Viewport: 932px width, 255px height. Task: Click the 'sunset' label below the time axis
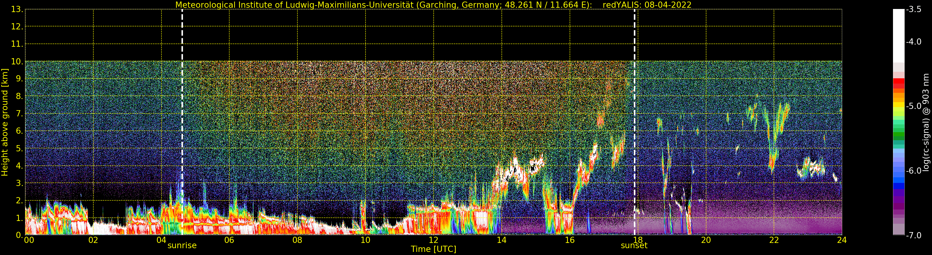pyautogui.click(x=634, y=246)
